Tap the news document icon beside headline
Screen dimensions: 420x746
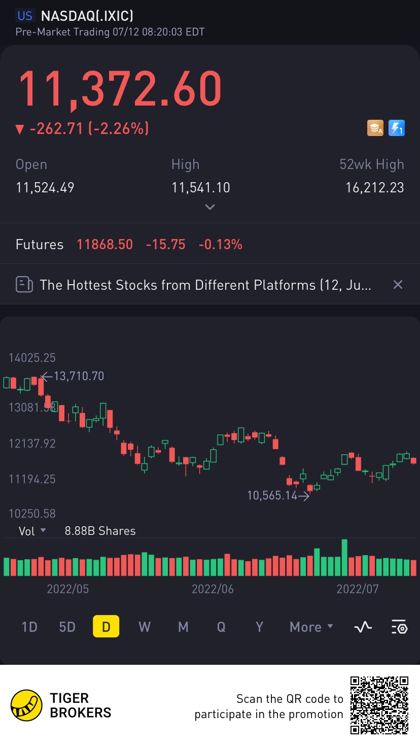(24, 285)
